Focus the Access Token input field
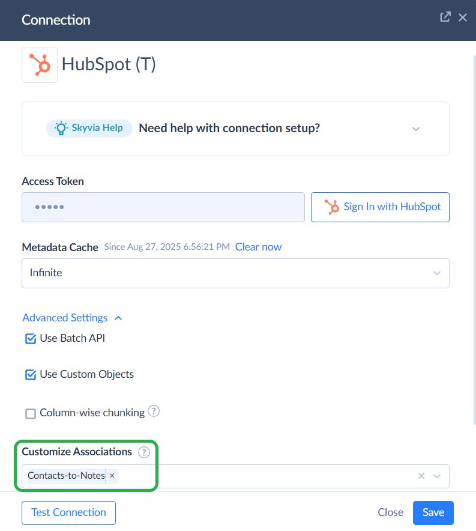 point(163,207)
